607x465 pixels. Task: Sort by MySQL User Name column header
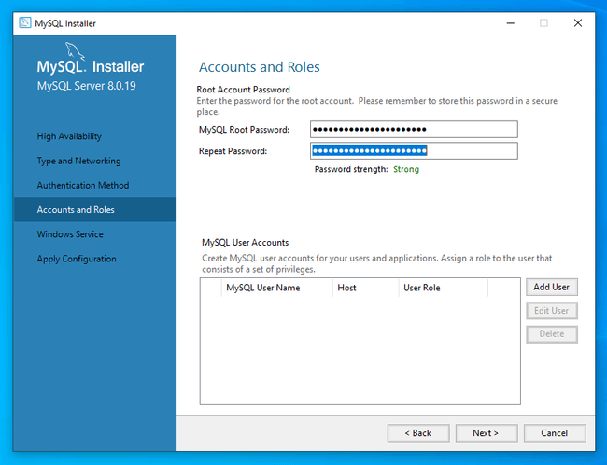(262, 289)
